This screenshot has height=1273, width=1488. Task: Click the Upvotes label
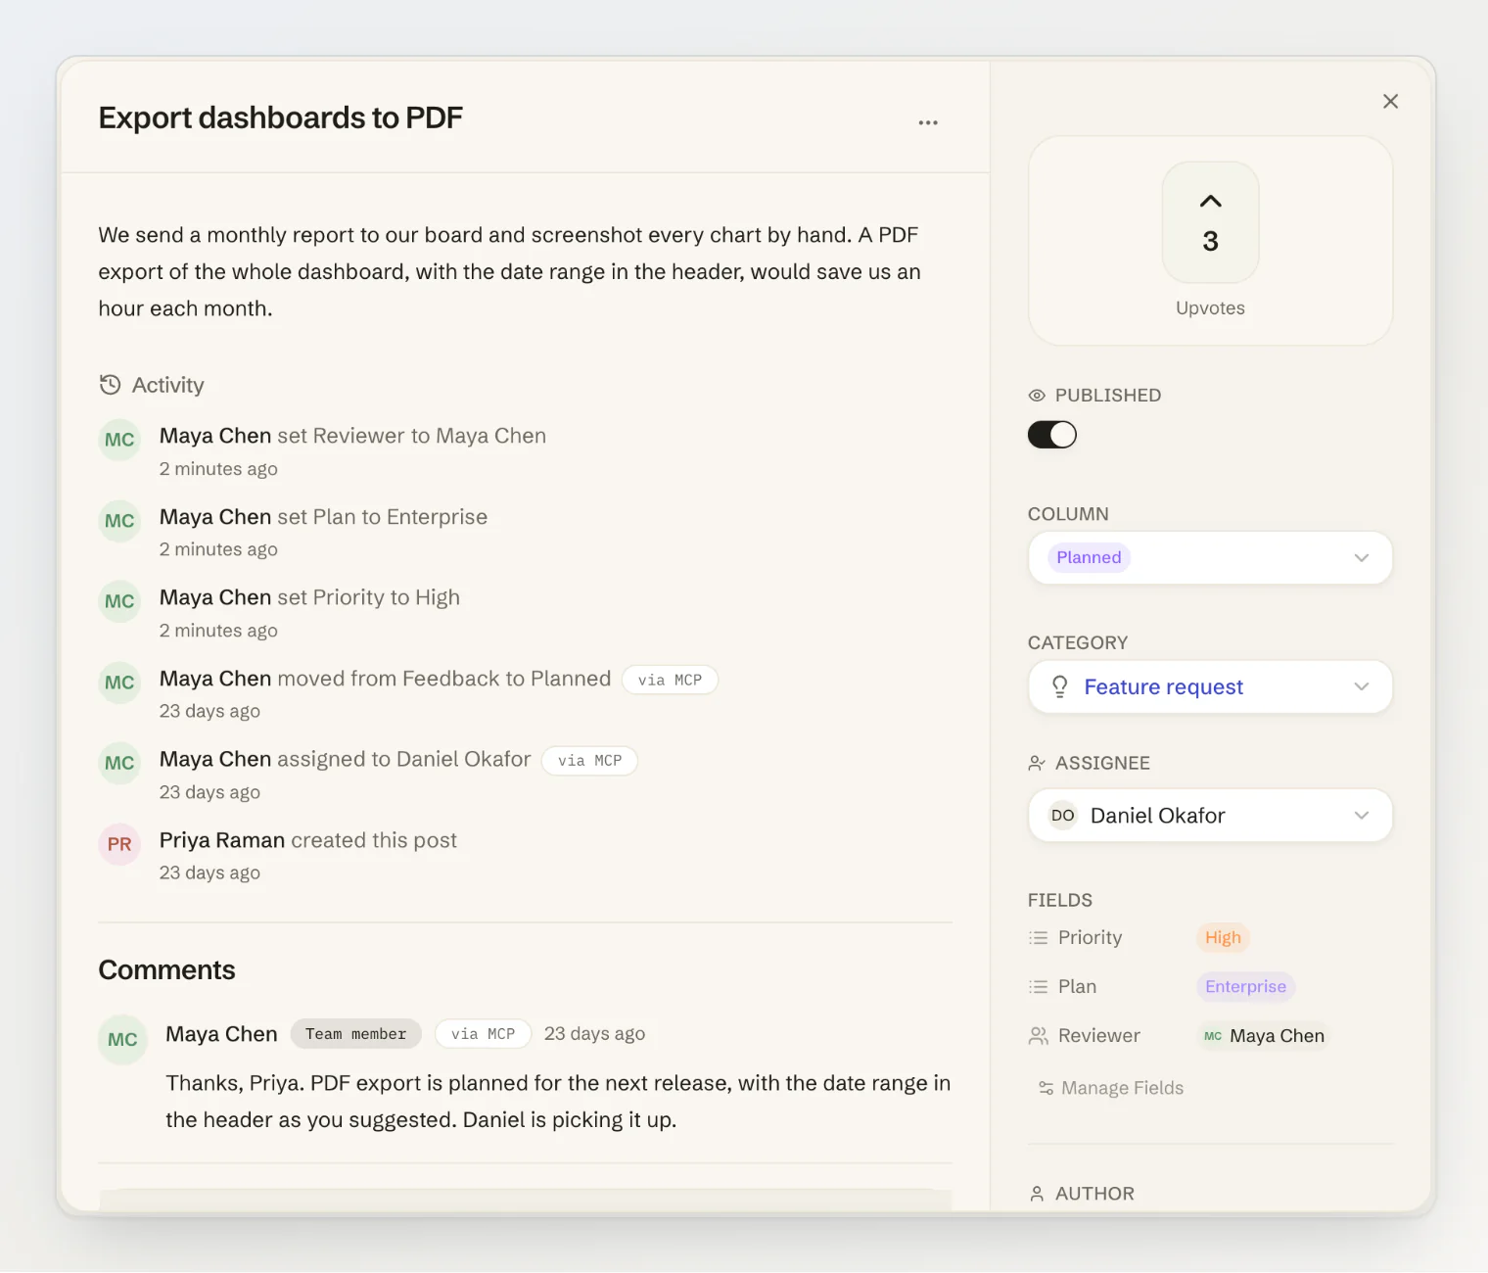click(1210, 307)
